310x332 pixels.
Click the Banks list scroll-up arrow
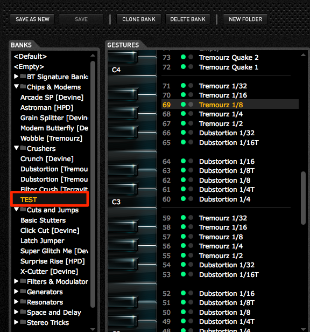tap(93, 56)
